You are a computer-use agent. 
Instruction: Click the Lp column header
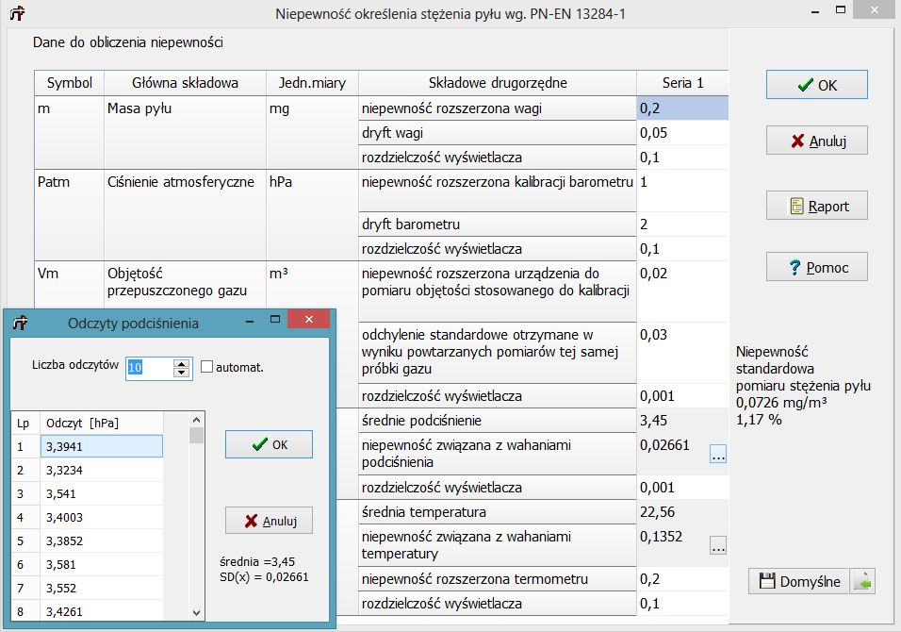tap(25, 423)
